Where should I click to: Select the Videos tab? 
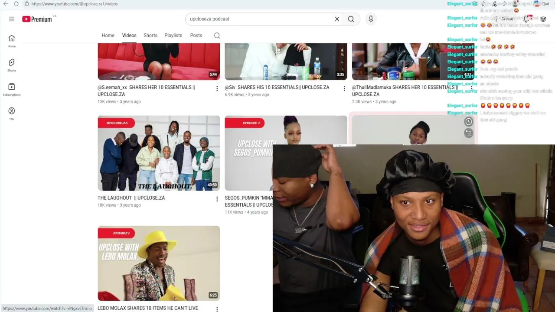click(129, 36)
